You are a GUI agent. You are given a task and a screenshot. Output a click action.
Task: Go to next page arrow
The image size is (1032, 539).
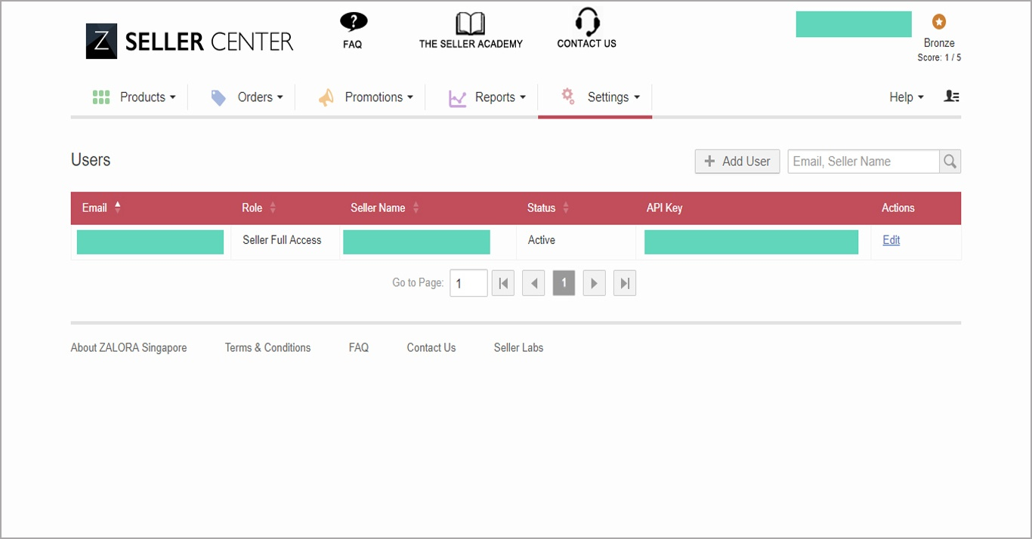(x=595, y=283)
